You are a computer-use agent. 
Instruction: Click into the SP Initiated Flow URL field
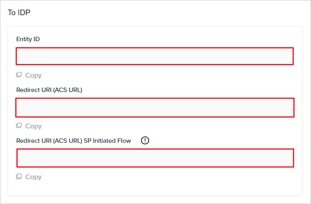155,158
